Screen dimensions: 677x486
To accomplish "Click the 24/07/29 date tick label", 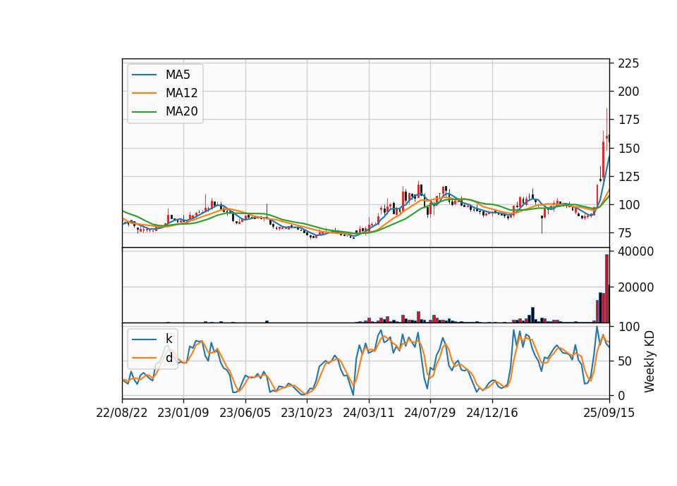I will tap(430, 413).
